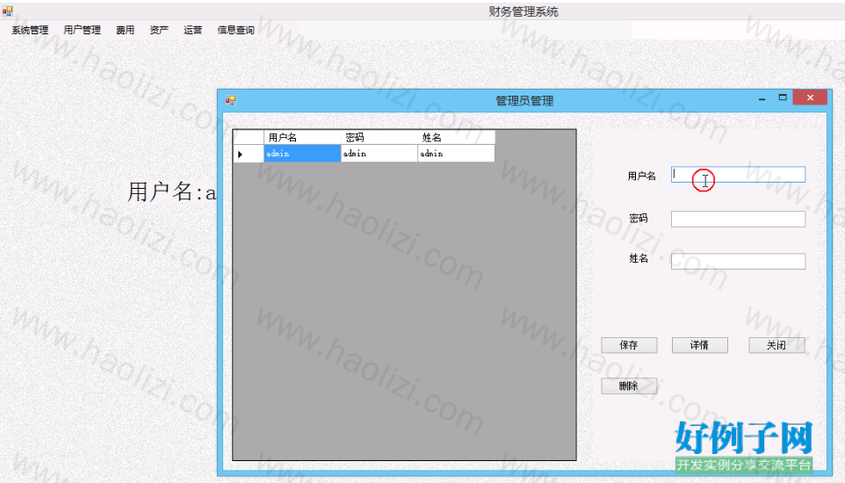Image resolution: width=845 pixels, height=483 pixels.
Task: Minimize the 管理员管理 window
Action: click(762, 98)
